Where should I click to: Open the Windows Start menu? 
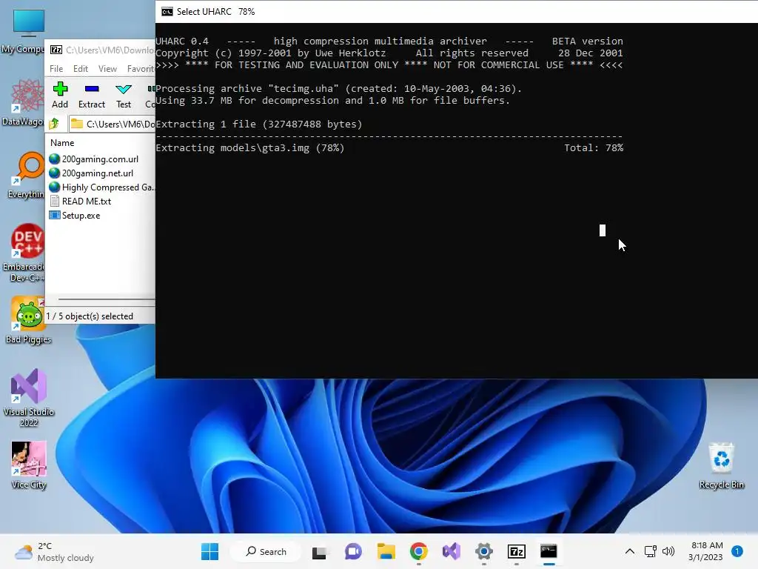(209, 551)
